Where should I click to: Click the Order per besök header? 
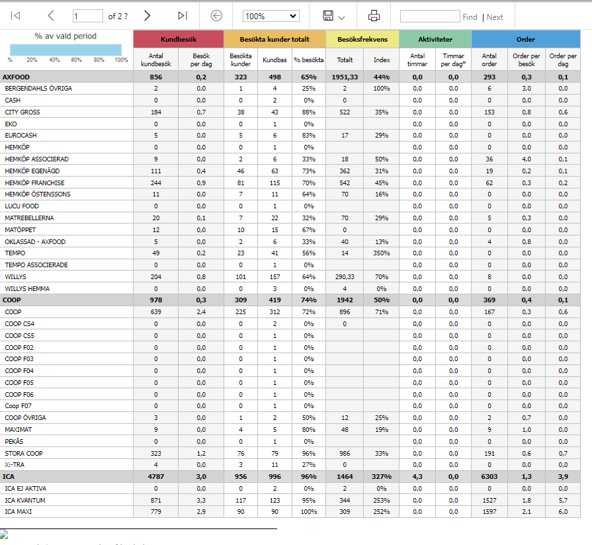coord(527,60)
